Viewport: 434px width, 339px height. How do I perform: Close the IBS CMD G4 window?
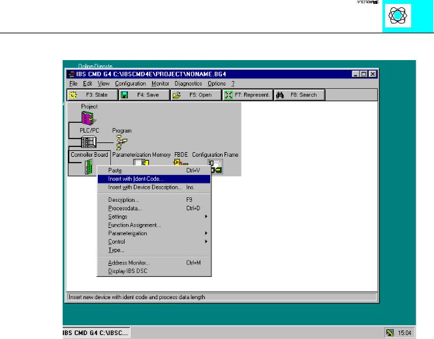[x=373, y=74]
